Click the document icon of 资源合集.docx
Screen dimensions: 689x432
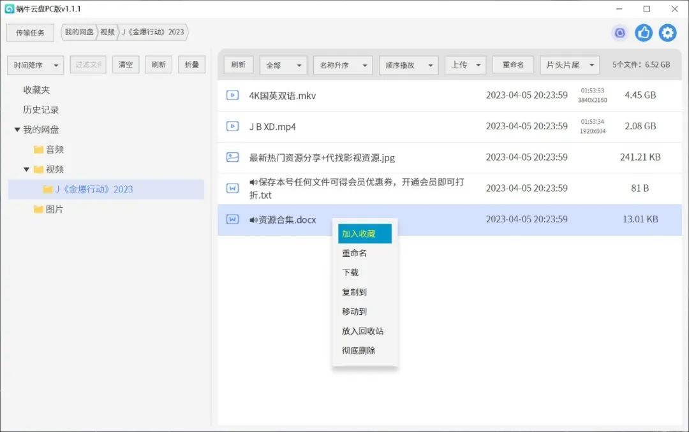[232, 219]
